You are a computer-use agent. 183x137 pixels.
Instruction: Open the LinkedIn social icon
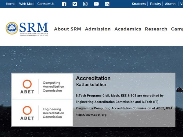pos(107,4)
